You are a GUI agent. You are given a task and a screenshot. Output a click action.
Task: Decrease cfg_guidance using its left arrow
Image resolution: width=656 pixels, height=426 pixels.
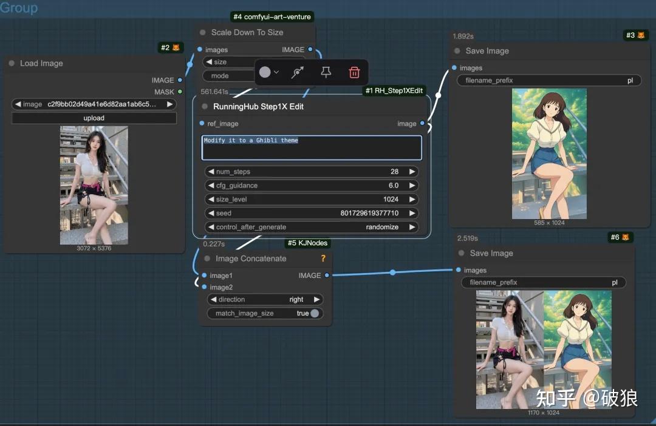pos(211,185)
